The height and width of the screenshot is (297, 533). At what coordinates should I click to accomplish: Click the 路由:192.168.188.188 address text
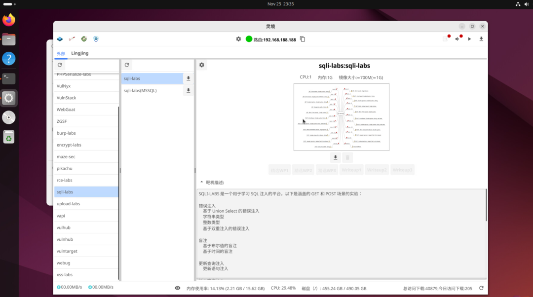275,40
